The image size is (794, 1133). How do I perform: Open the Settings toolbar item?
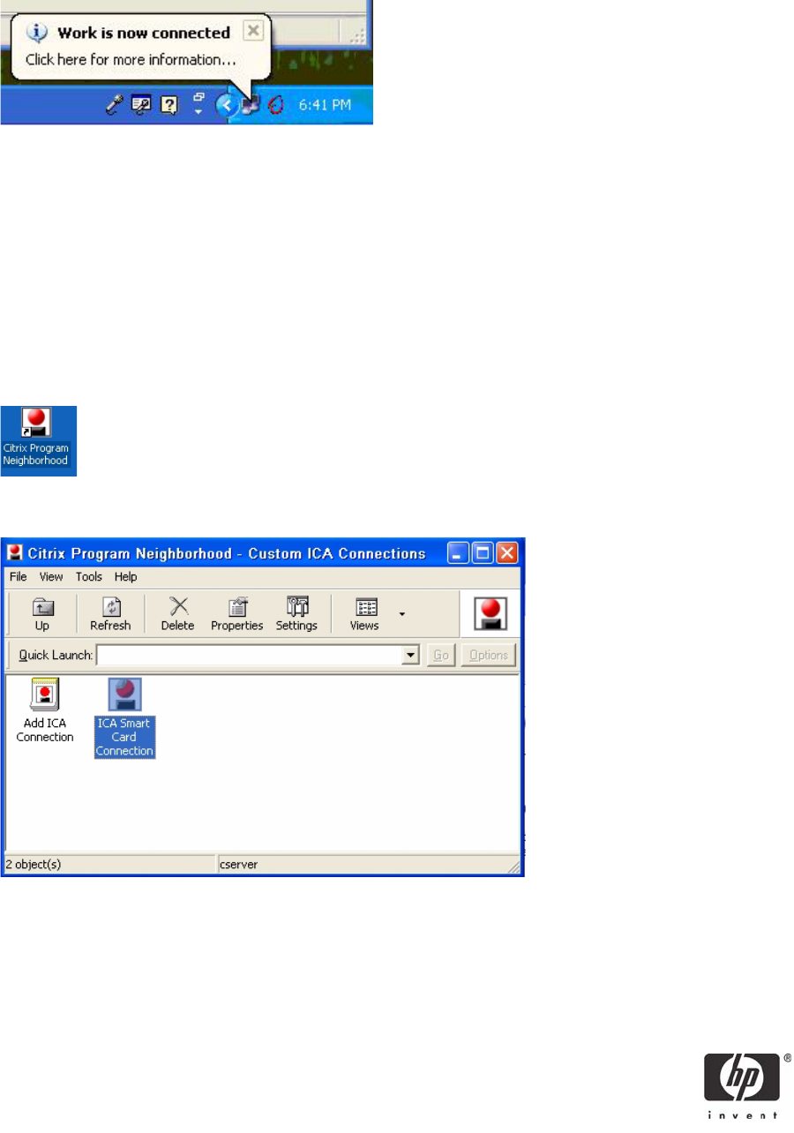296,614
